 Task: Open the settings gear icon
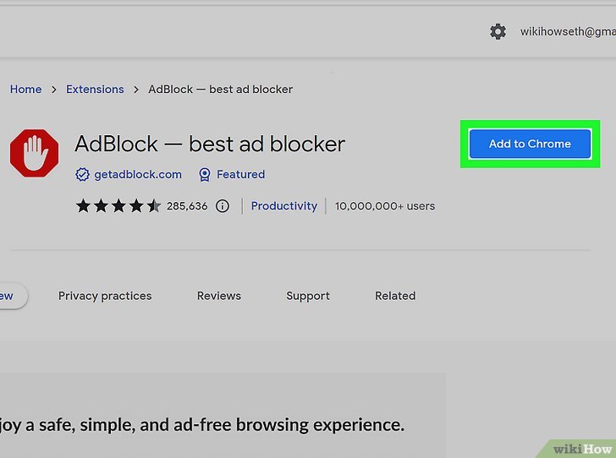click(x=498, y=31)
